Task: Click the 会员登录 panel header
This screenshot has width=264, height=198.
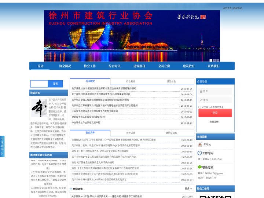Action: click(215, 81)
